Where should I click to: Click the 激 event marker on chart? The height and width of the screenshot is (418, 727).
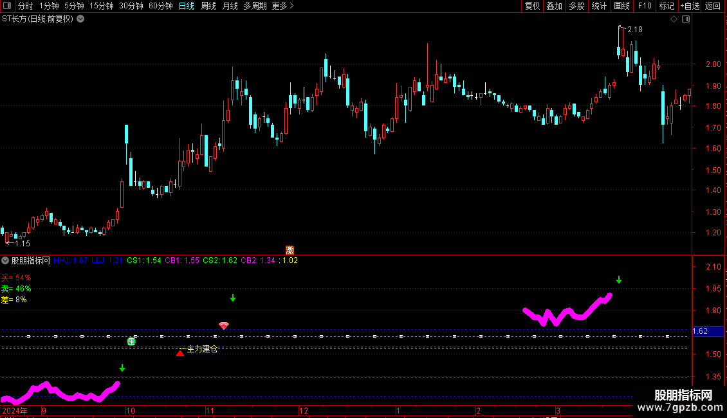[x=290, y=250]
